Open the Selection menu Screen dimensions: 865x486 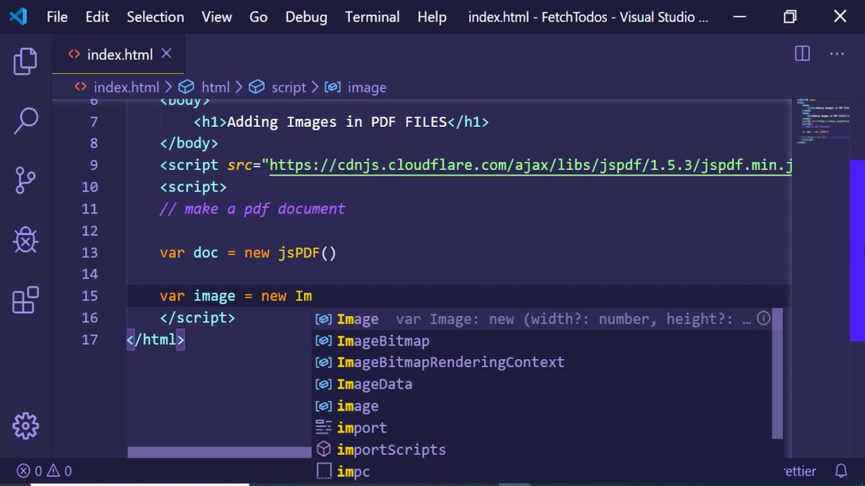pos(155,17)
